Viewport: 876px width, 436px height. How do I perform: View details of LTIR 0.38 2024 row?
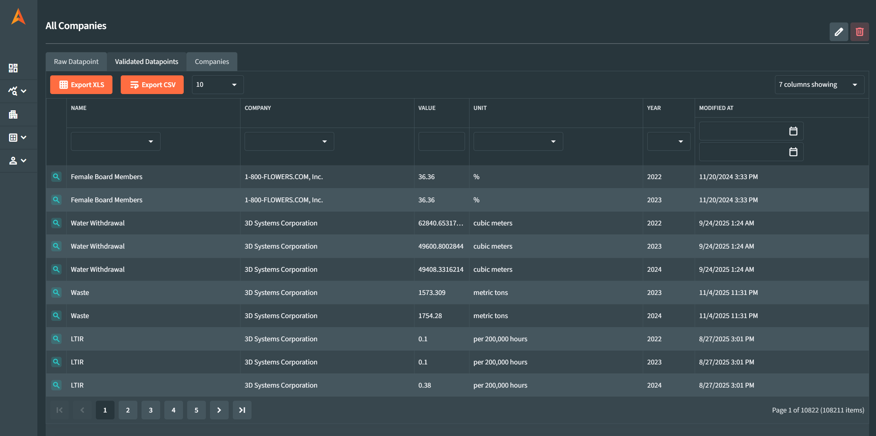click(56, 385)
